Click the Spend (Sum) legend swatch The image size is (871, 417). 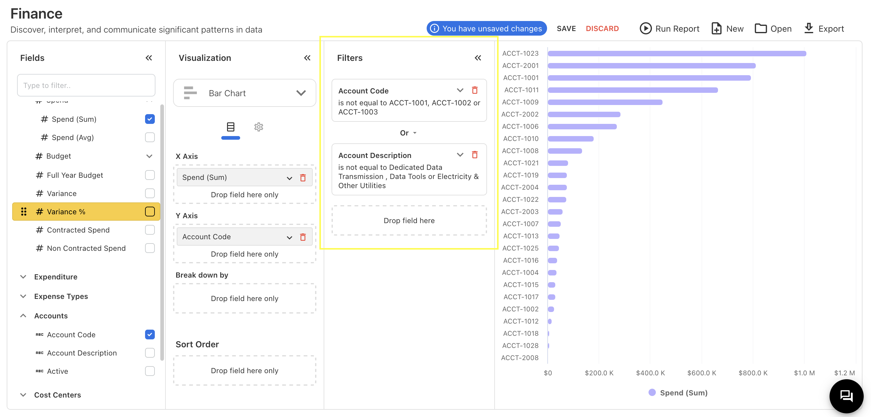coord(652,392)
